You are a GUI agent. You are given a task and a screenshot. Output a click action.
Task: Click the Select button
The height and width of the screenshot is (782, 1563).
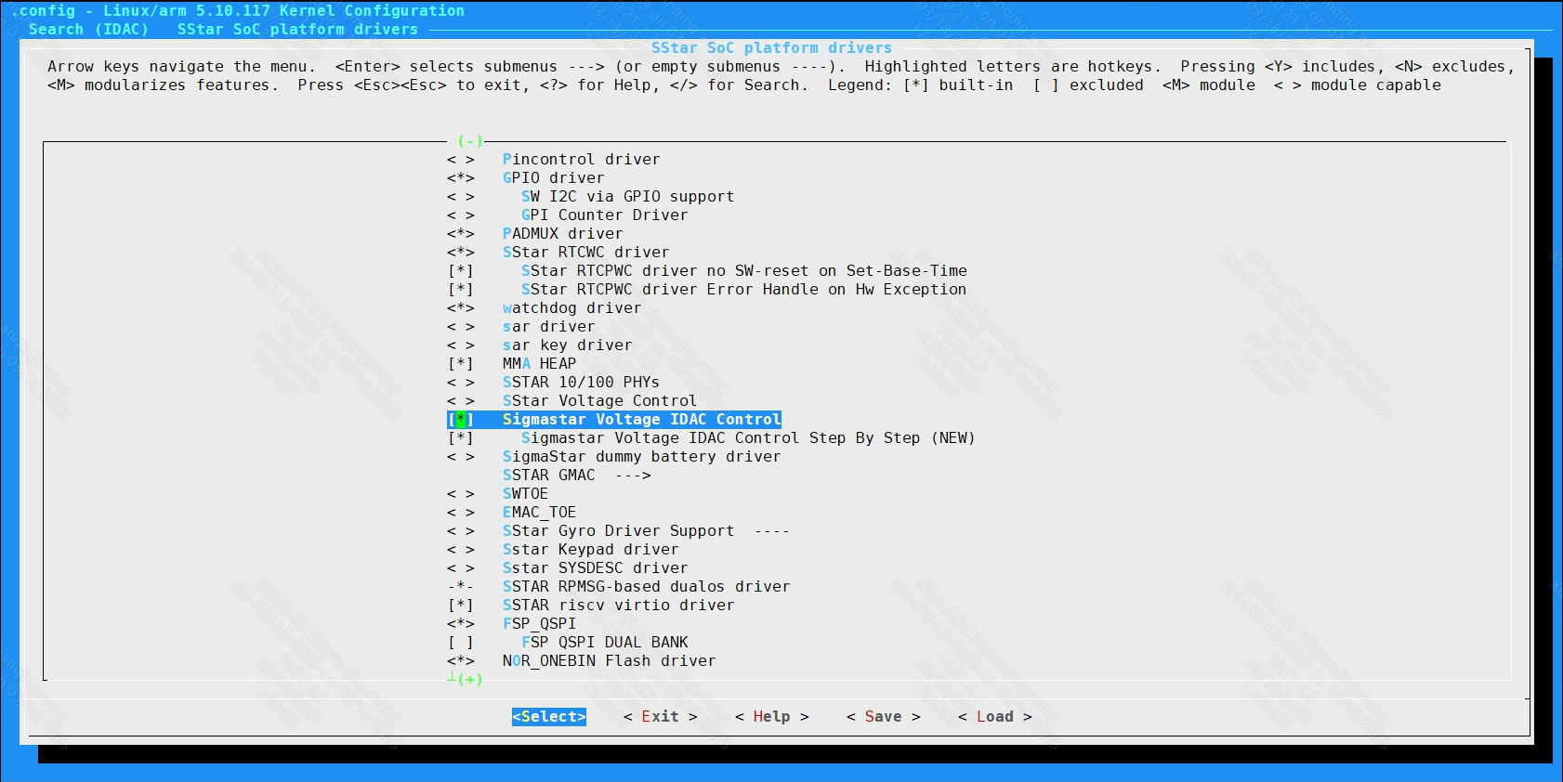(x=549, y=717)
